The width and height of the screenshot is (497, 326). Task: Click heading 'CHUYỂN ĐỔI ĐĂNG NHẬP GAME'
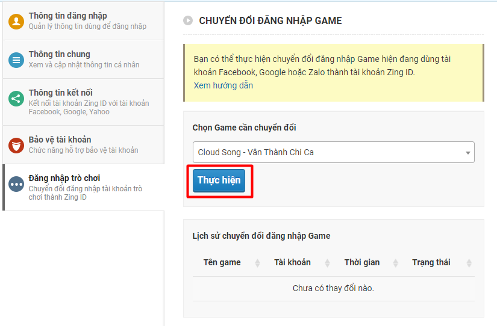270,20
